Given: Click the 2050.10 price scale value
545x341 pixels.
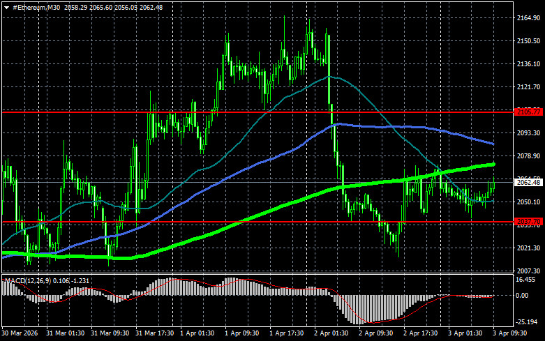Looking at the screenshot, I should (529, 202).
